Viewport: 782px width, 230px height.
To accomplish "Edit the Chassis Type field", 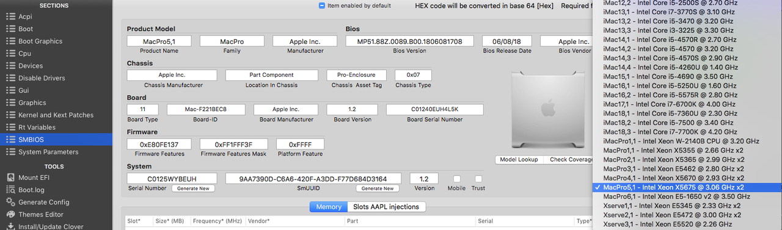I will 413,75.
